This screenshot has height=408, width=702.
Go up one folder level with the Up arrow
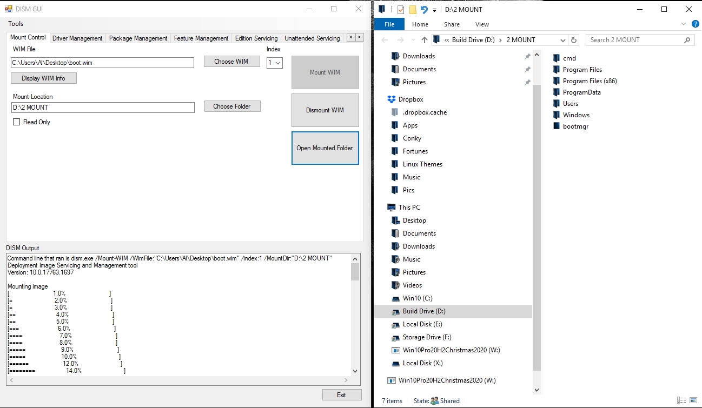click(424, 40)
